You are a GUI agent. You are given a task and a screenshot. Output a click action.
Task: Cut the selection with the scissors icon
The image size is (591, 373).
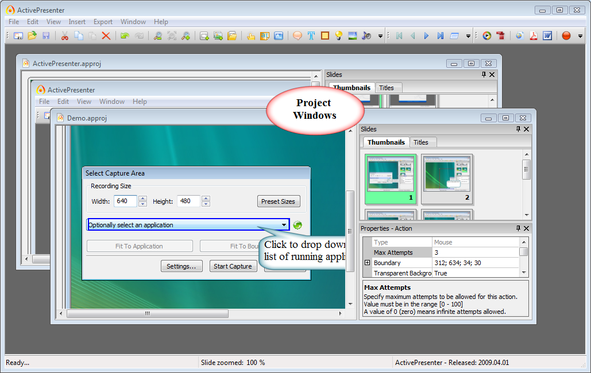click(65, 36)
